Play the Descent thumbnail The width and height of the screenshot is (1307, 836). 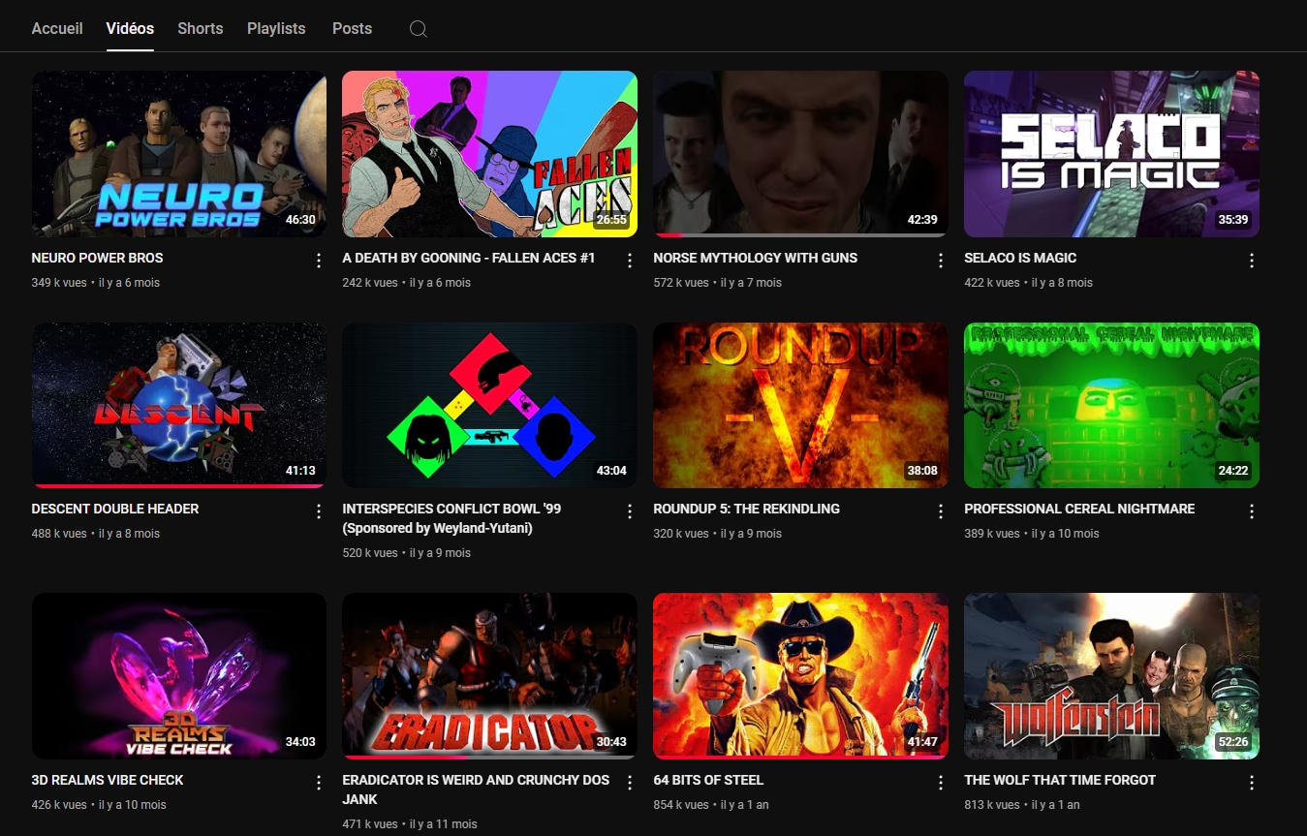179,405
